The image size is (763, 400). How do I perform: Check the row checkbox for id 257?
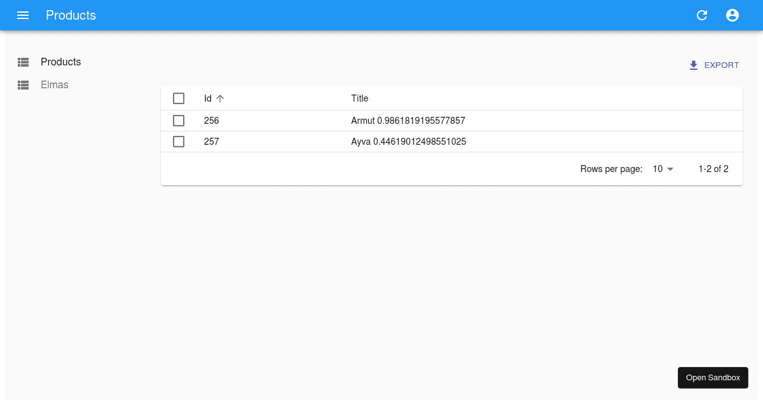pos(179,142)
